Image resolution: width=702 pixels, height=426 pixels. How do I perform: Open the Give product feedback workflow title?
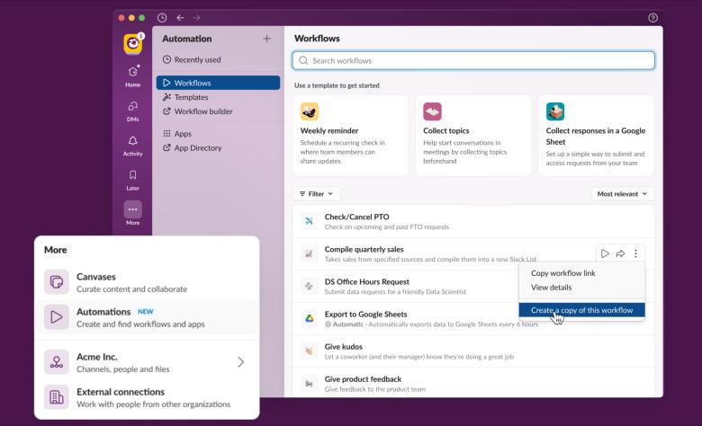363,379
